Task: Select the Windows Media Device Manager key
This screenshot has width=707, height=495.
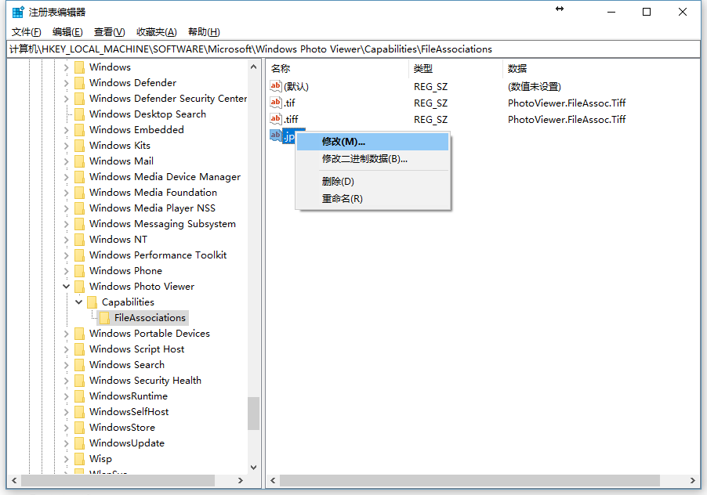Action: (165, 177)
